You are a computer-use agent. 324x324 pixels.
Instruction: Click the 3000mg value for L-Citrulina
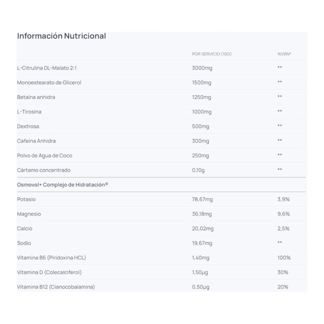pyautogui.click(x=202, y=68)
